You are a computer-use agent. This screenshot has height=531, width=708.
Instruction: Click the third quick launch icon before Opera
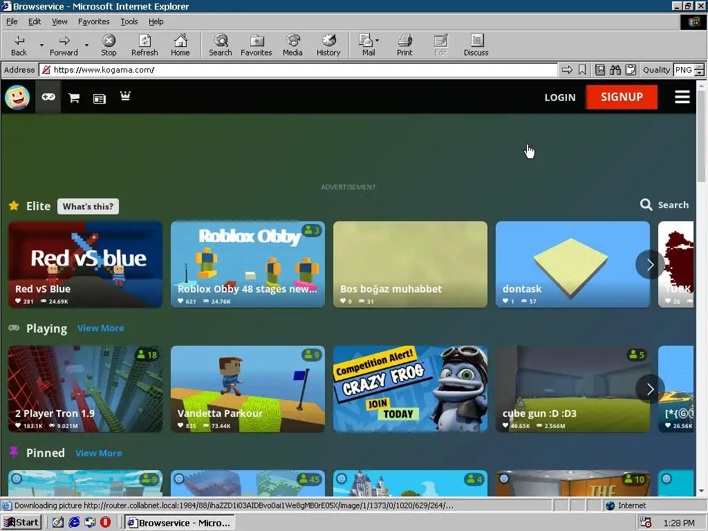pyautogui.click(x=90, y=523)
